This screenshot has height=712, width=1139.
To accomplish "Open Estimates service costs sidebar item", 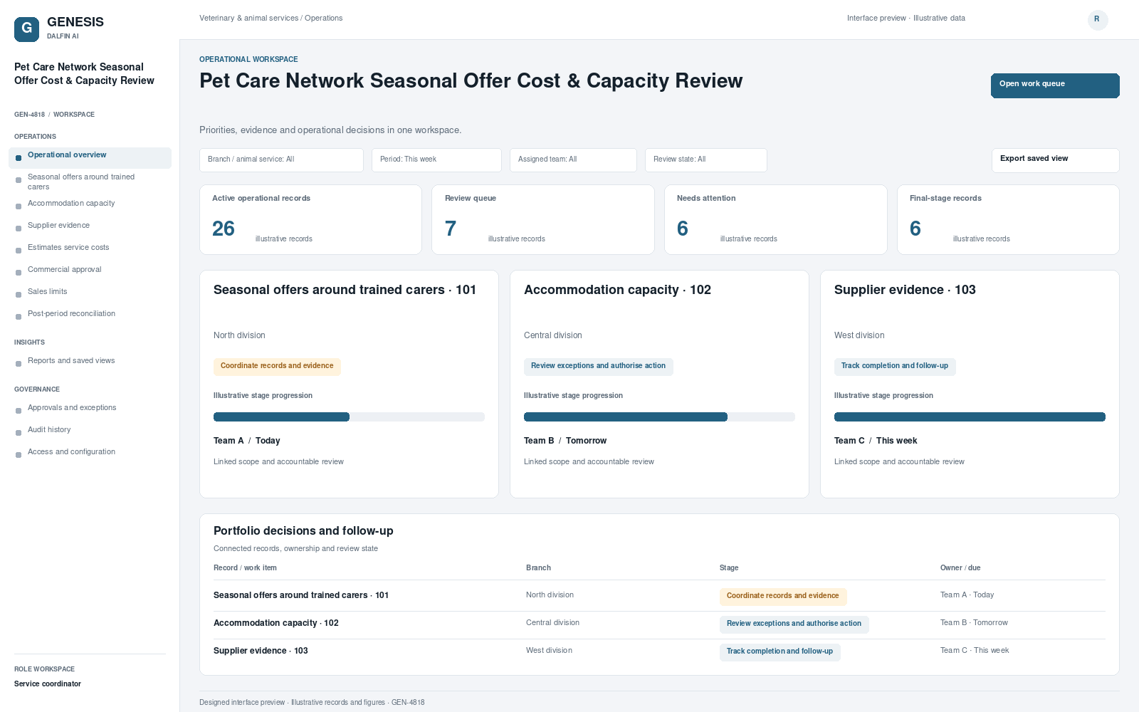I will click(x=90, y=248).
